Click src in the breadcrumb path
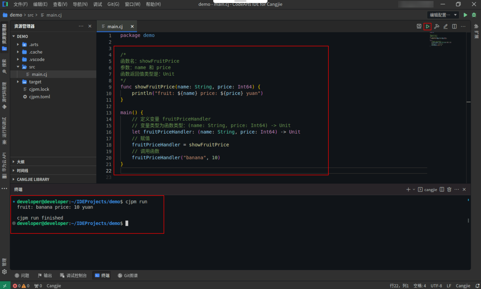 click(x=30, y=15)
